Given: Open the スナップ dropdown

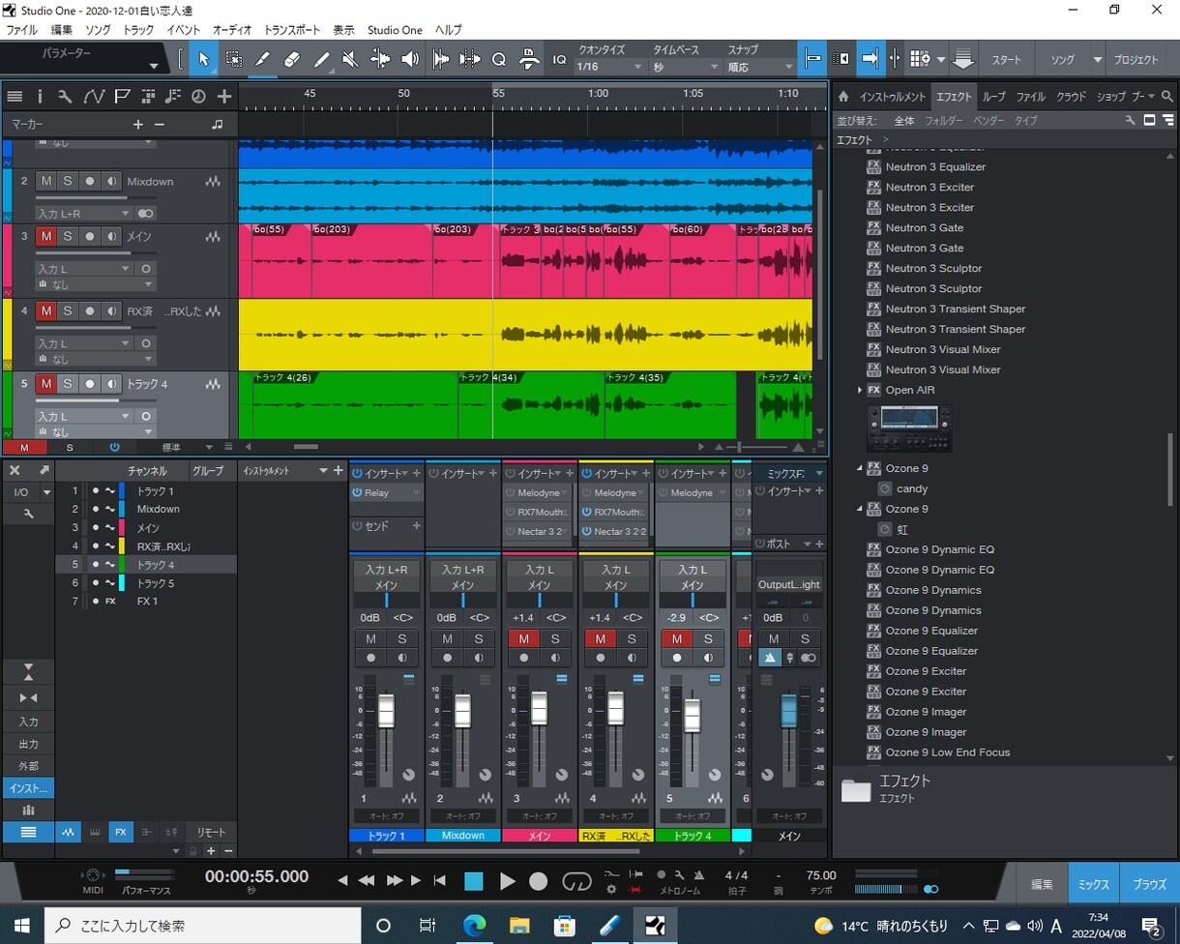Looking at the screenshot, I should click(761, 67).
